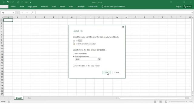Select the Sheet1 tab
The height and width of the screenshot is (109, 194).
[19, 98]
